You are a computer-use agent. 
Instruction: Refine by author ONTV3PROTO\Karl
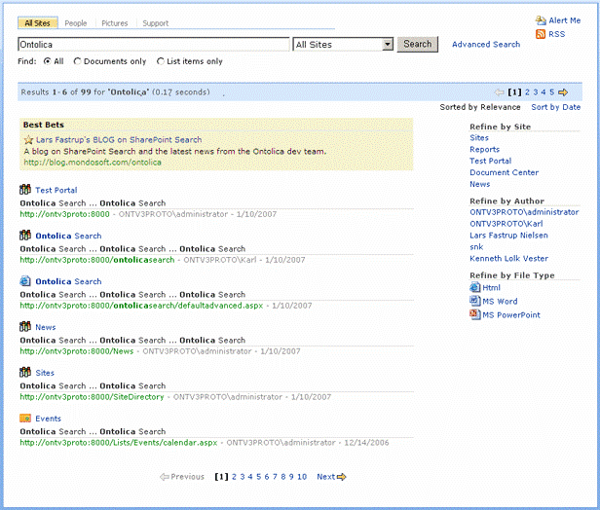click(506, 224)
